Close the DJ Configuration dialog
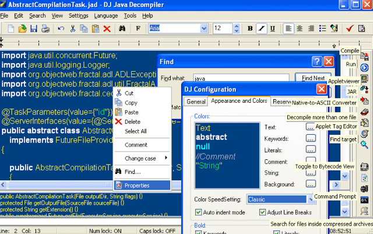This screenshot has height=234, width=373. click(x=321, y=89)
